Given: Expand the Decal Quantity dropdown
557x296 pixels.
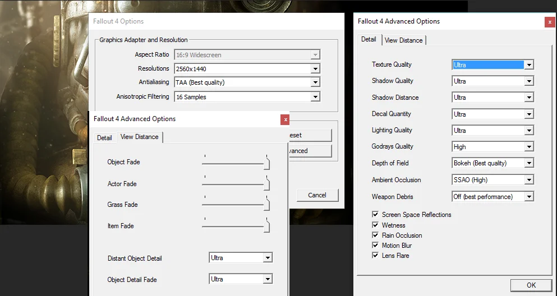Looking at the screenshot, I should click(492, 114).
